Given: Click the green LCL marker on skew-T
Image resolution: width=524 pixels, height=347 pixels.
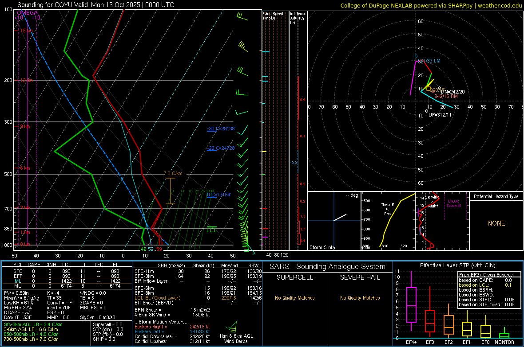Looking at the screenshot, I should pos(211,230).
